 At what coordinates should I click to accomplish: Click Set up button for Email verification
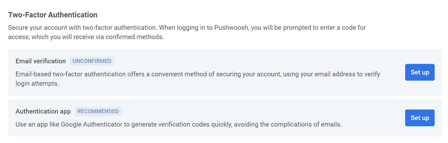click(x=419, y=72)
